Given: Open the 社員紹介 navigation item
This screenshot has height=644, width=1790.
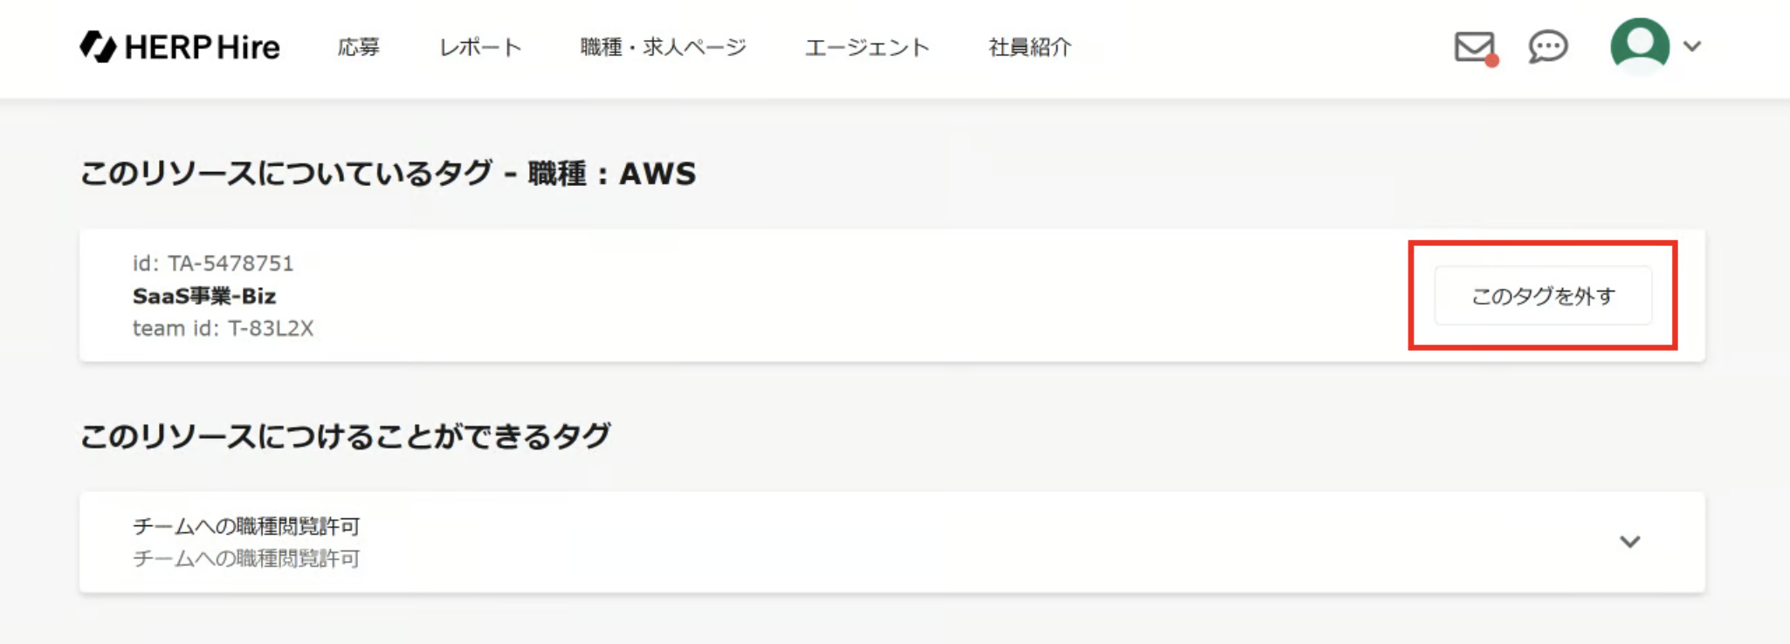Looking at the screenshot, I should pyautogui.click(x=1029, y=47).
